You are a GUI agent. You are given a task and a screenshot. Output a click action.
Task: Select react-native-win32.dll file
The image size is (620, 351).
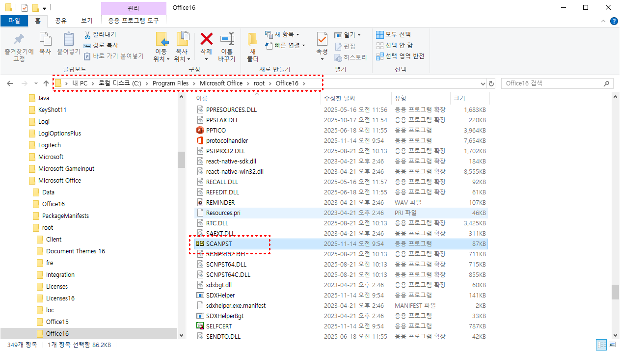pos(235,171)
